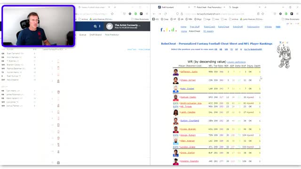Image resolution: width=301 pixels, height=169 pixels.
Task: Click the Hide Tiers link
Action: [x=132, y=49]
